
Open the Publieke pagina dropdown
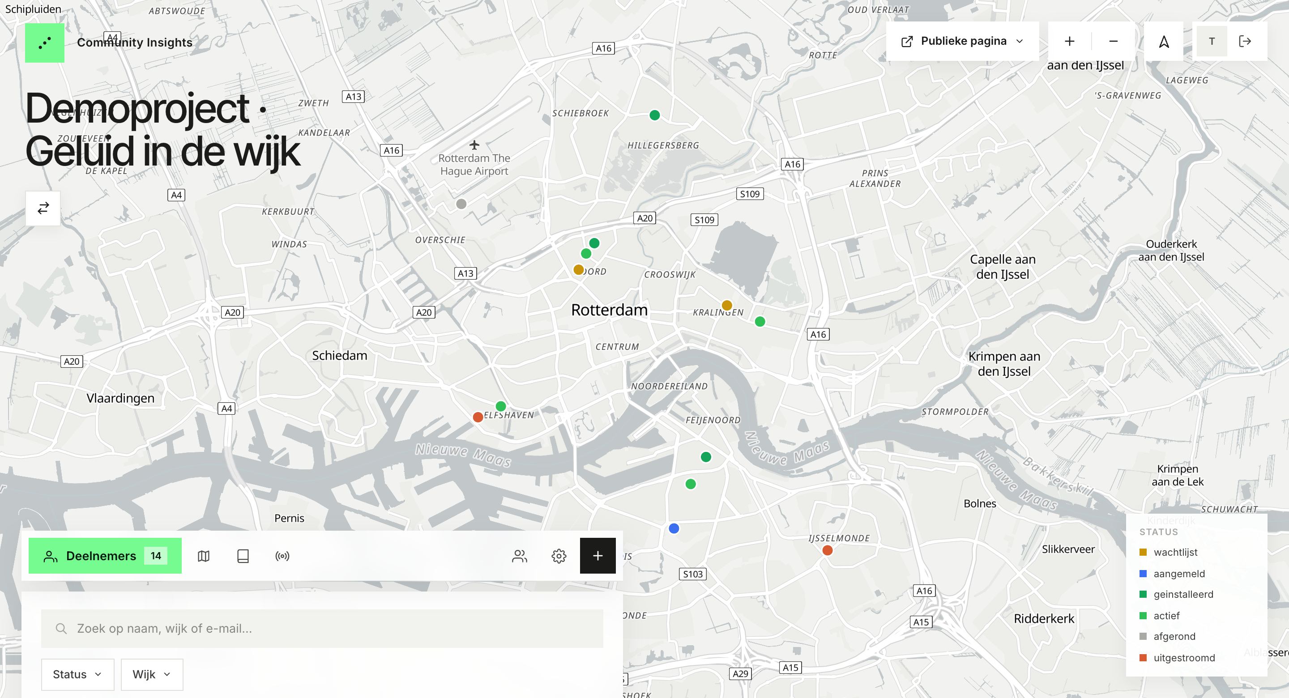click(962, 42)
